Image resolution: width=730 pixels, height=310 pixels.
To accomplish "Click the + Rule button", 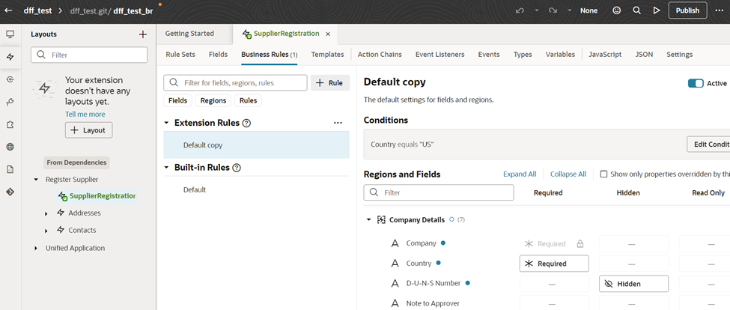I will click(x=330, y=83).
